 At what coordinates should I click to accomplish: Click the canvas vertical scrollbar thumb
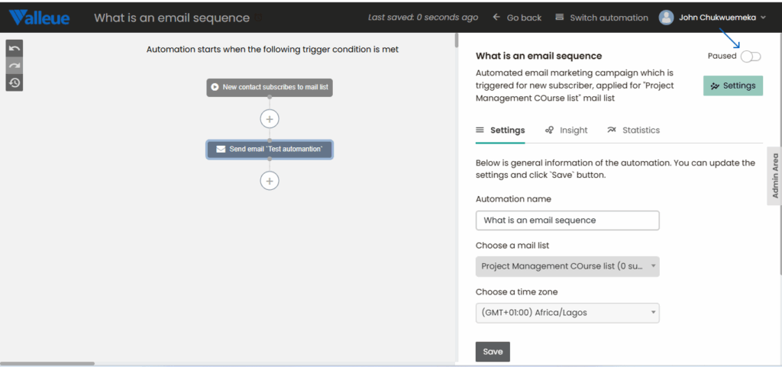point(457,40)
